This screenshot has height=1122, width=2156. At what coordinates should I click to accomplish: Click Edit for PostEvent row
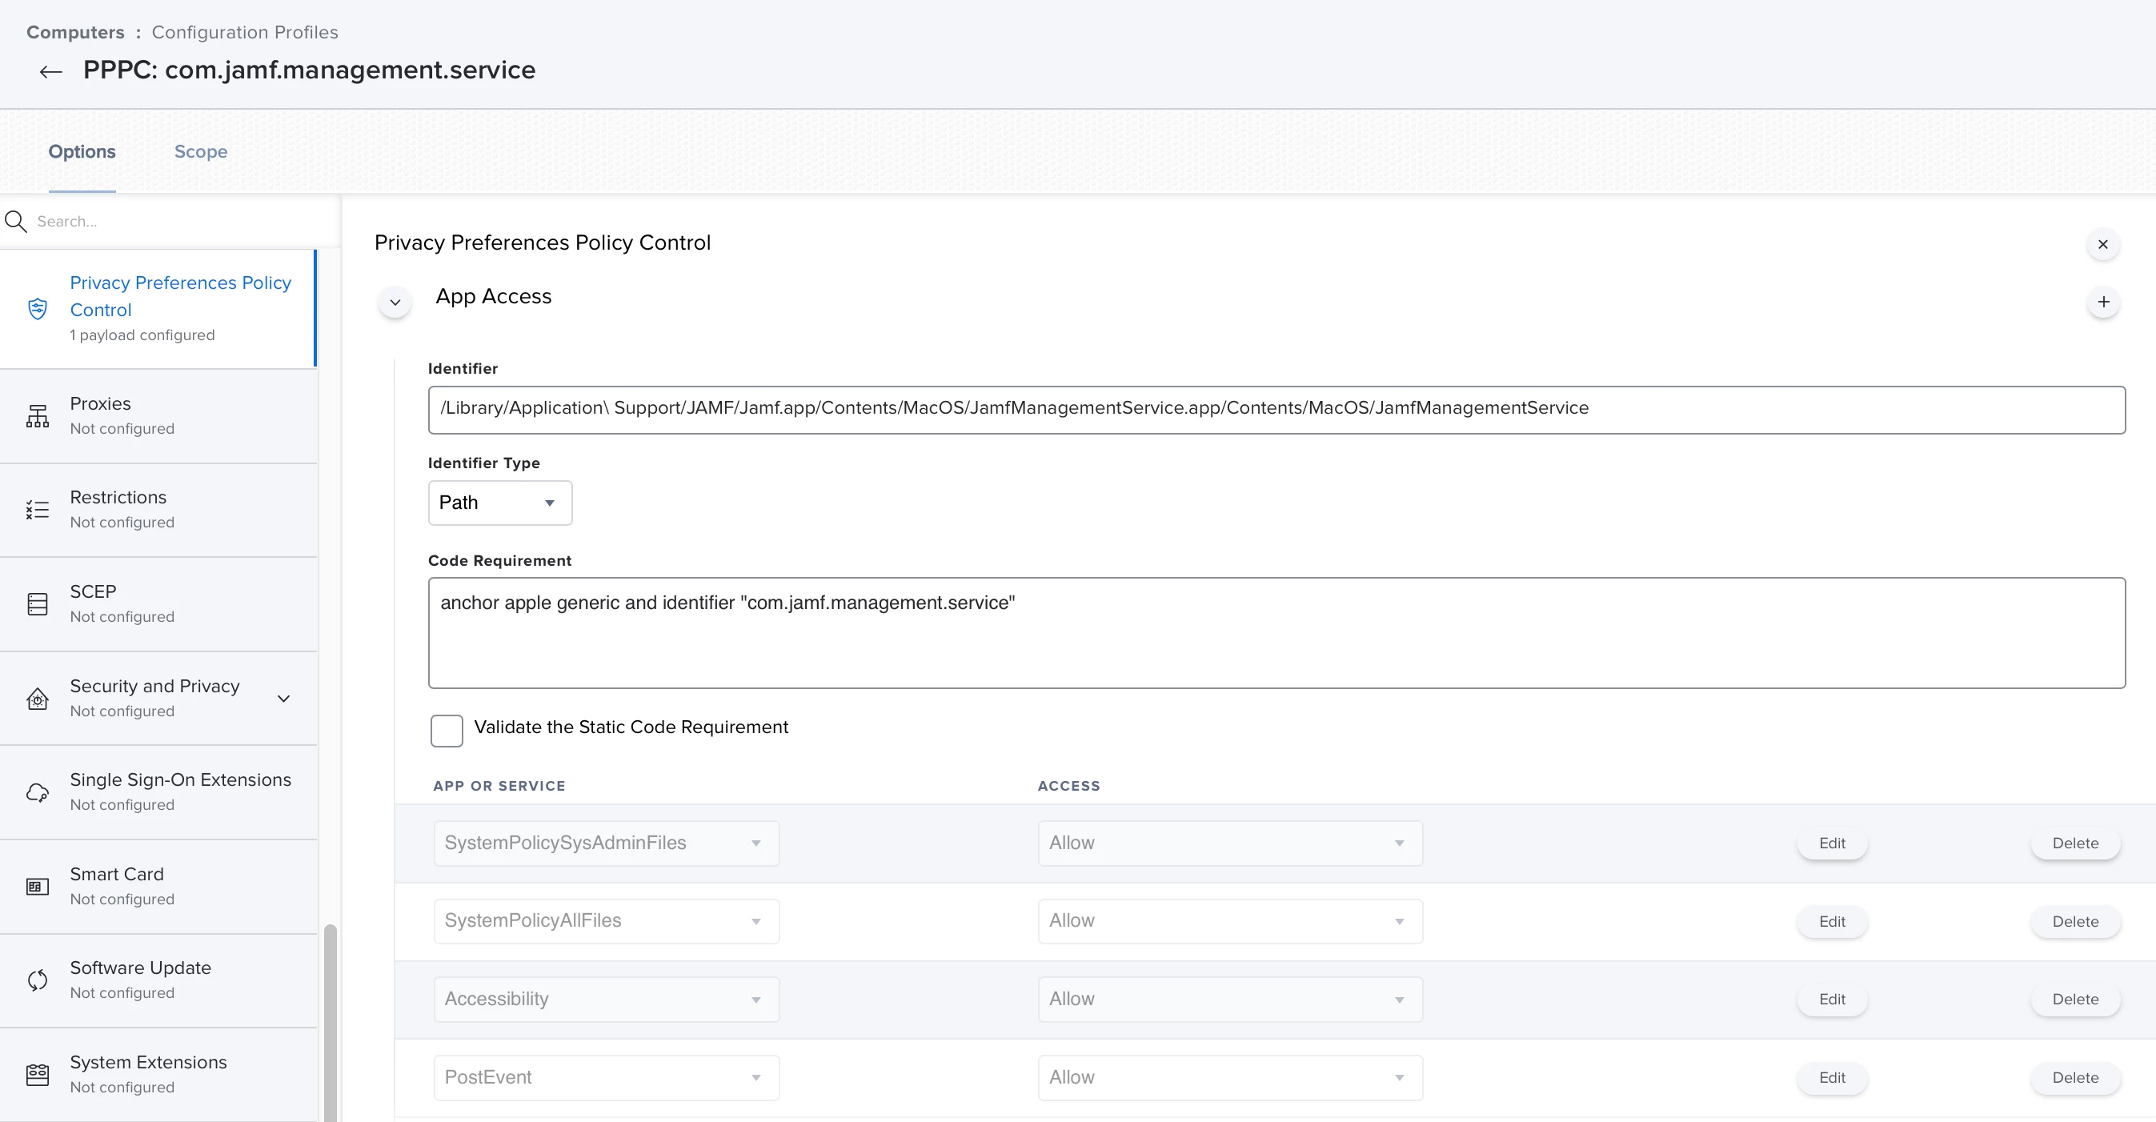point(1832,1078)
